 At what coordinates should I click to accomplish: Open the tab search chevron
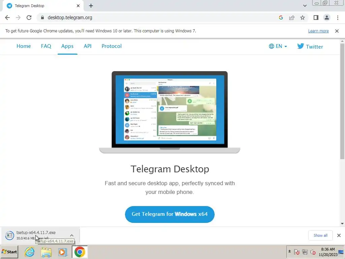coord(305,6)
